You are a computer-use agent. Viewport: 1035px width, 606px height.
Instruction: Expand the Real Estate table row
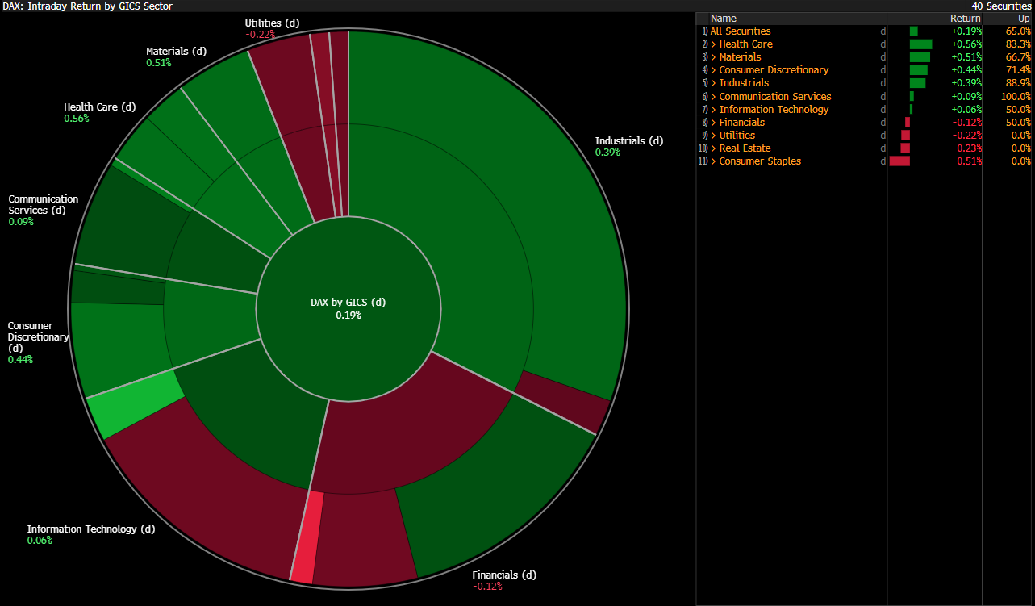click(x=714, y=148)
